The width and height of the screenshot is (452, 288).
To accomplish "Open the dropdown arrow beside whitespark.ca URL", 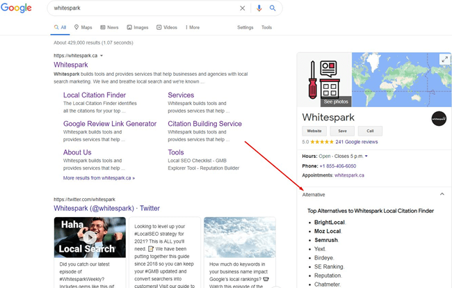I will 102,55.
